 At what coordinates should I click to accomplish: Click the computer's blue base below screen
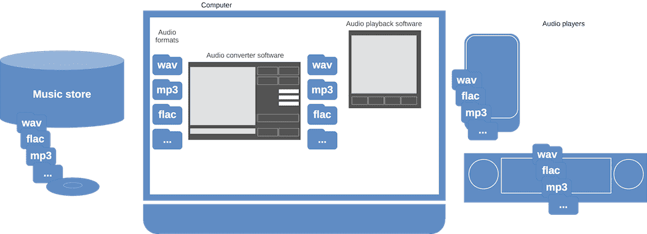coord(294,219)
